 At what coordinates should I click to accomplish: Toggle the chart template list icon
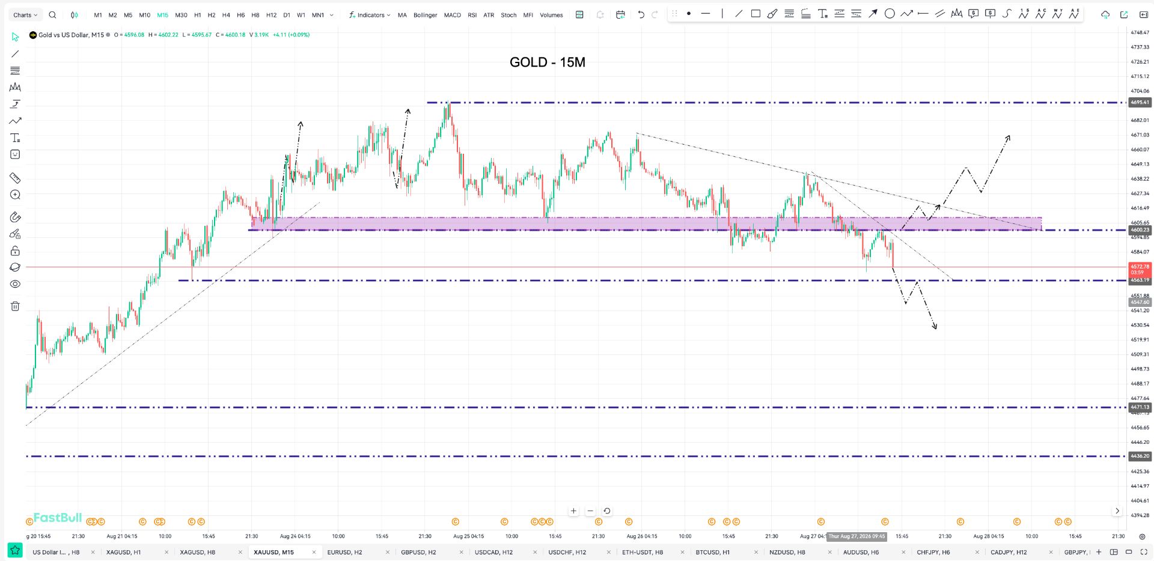(579, 15)
